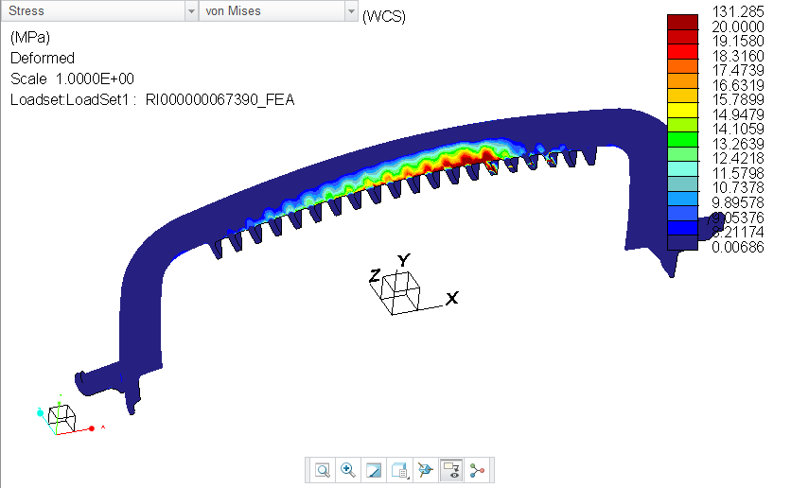Click the legend minimum value 0.00686

(737, 247)
